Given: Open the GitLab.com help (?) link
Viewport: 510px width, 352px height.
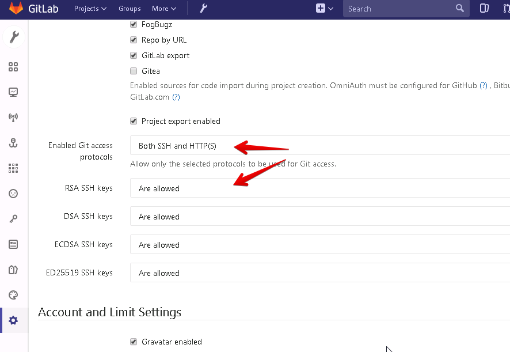Looking at the screenshot, I should pyautogui.click(x=176, y=97).
